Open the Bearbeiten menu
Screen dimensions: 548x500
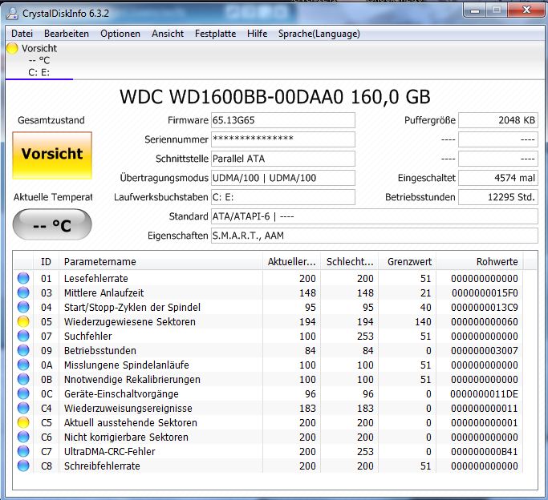point(67,34)
